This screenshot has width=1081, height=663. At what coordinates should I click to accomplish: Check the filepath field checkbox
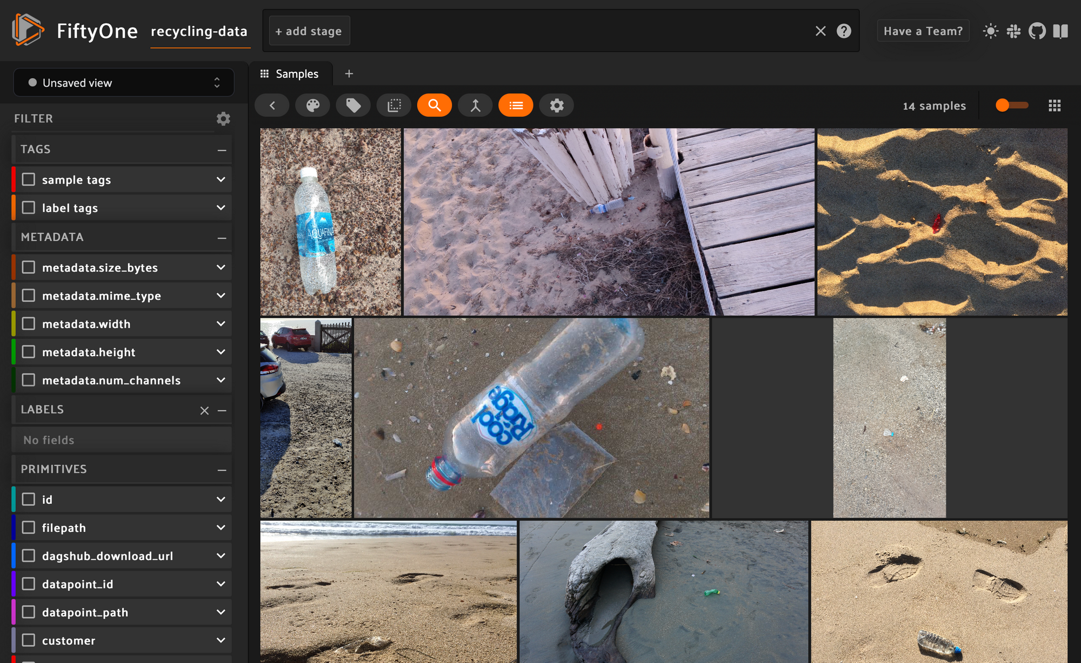tap(29, 527)
